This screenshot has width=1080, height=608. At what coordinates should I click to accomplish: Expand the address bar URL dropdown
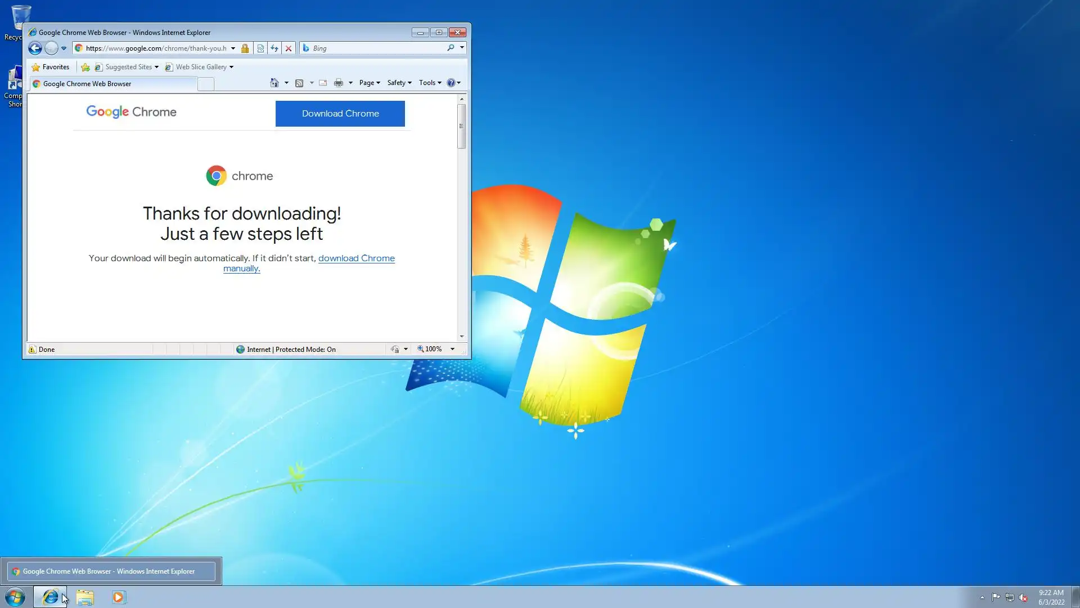click(x=233, y=48)
